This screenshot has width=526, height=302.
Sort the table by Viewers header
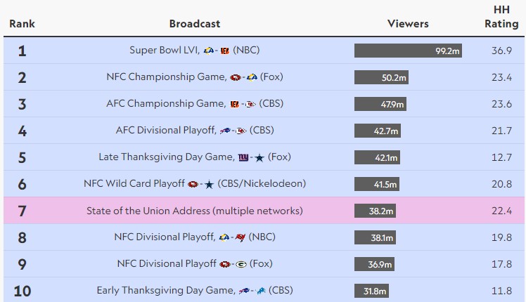coord(408,24)
